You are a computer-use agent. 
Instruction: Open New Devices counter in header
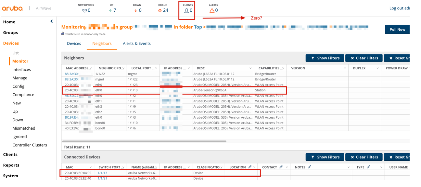coord(86,8)
